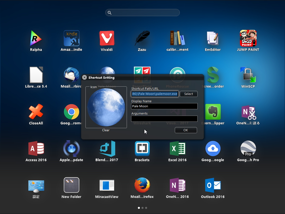Click Clear below the icon preview
This screenshot has width=285, height=214.
106,130
